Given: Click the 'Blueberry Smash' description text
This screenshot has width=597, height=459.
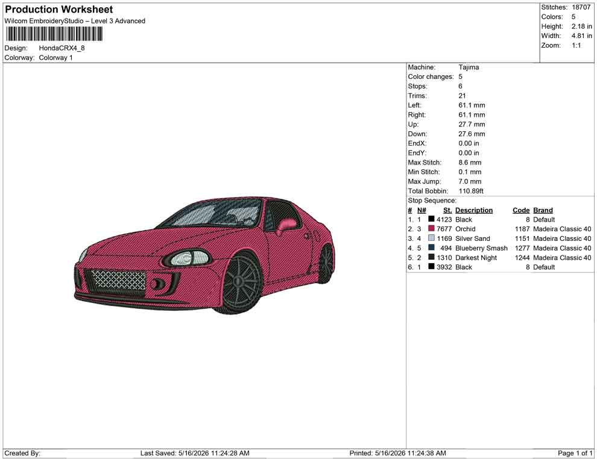Looking at the screenshot, I should click(x=481, y=248).
